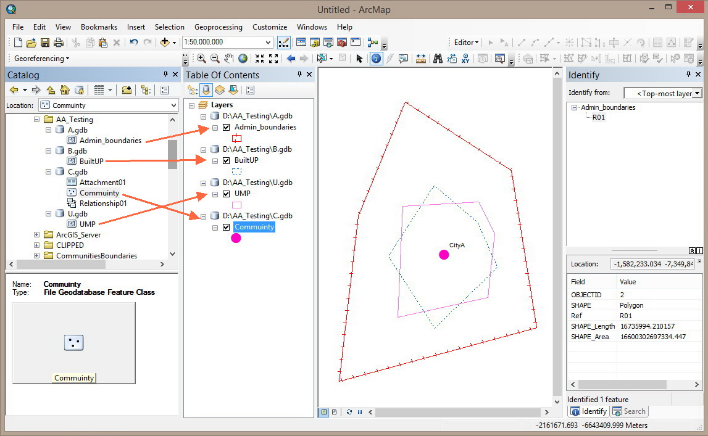
Task: Save the map with the floppy icon
Action: (x=44, y=43)
